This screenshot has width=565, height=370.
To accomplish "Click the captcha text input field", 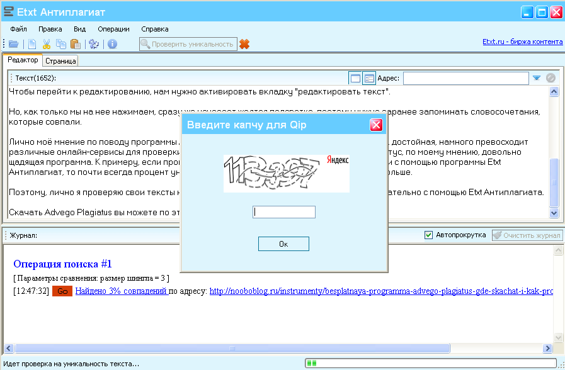I will [283, 212].
